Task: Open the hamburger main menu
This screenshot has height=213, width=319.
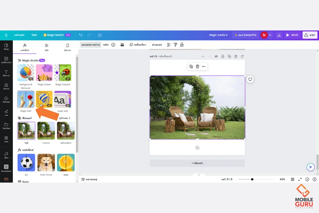Action: coord(6,35)
